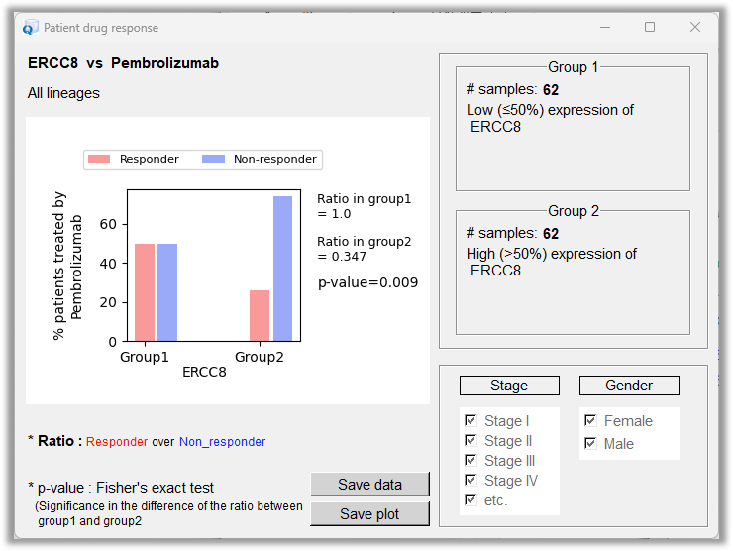Toggle the etc. stage checkbox

(x=471, y=500)
